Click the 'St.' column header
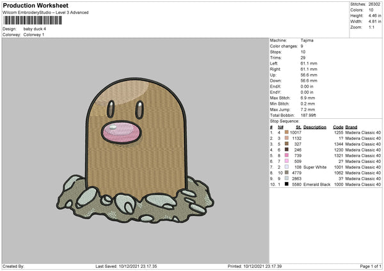The image size is (384, 271). click(x=298, y=127)
